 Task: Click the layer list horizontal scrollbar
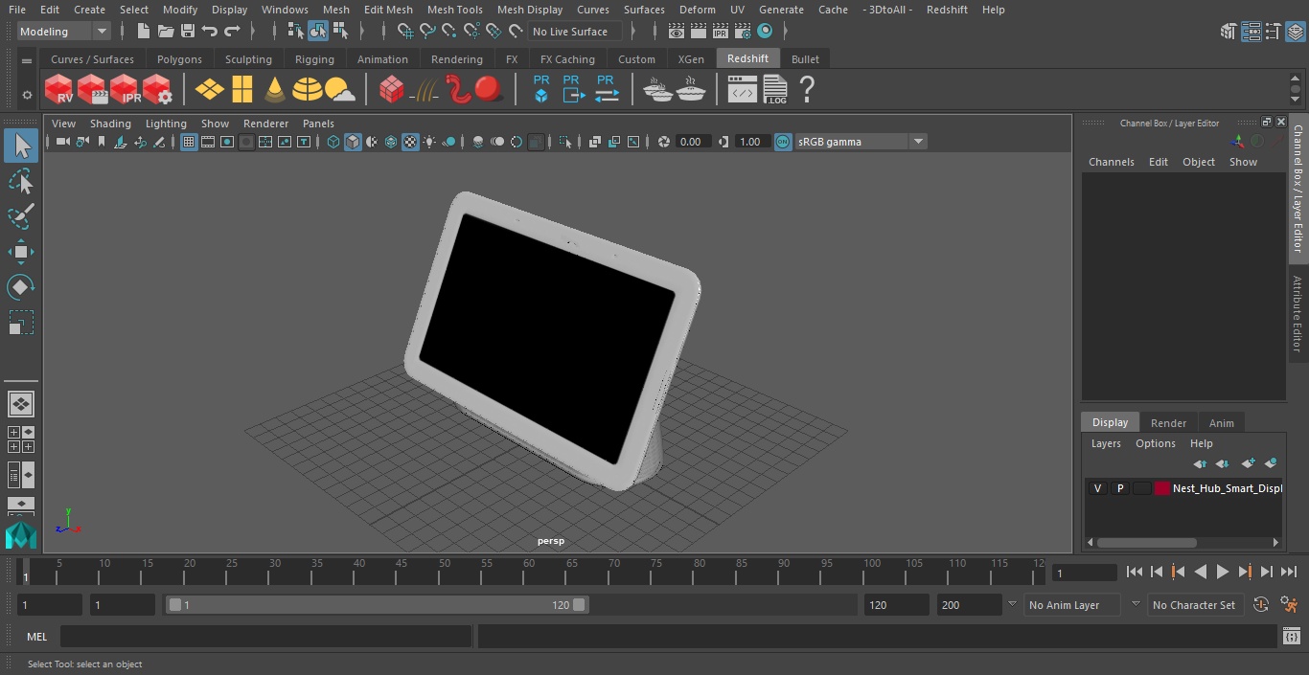[1147, 543]
